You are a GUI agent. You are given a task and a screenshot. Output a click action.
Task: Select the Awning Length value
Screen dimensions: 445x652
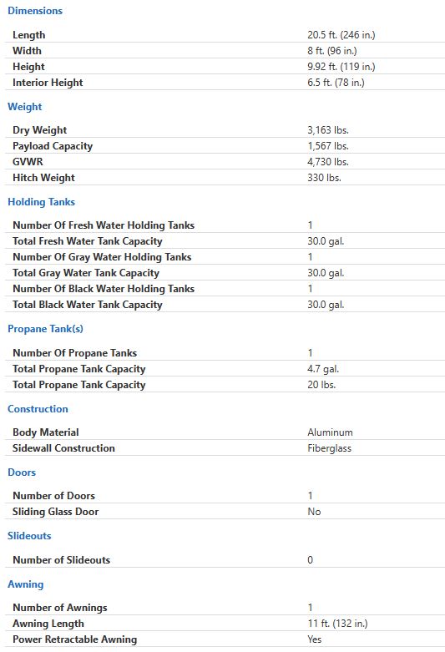click(337, 624)
